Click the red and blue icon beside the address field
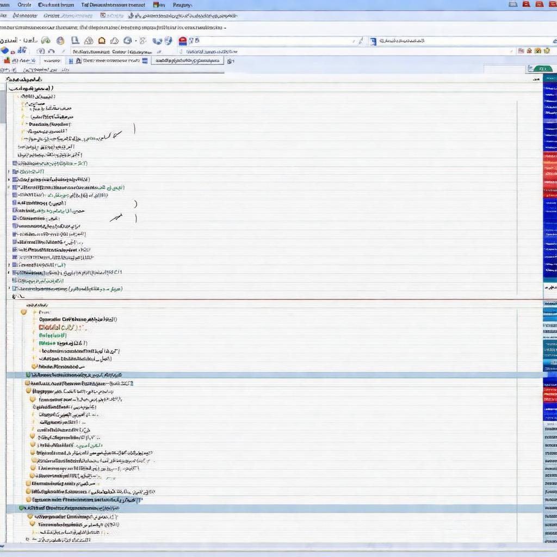Viewport: 557px width, 557px height. click(183, 41)
